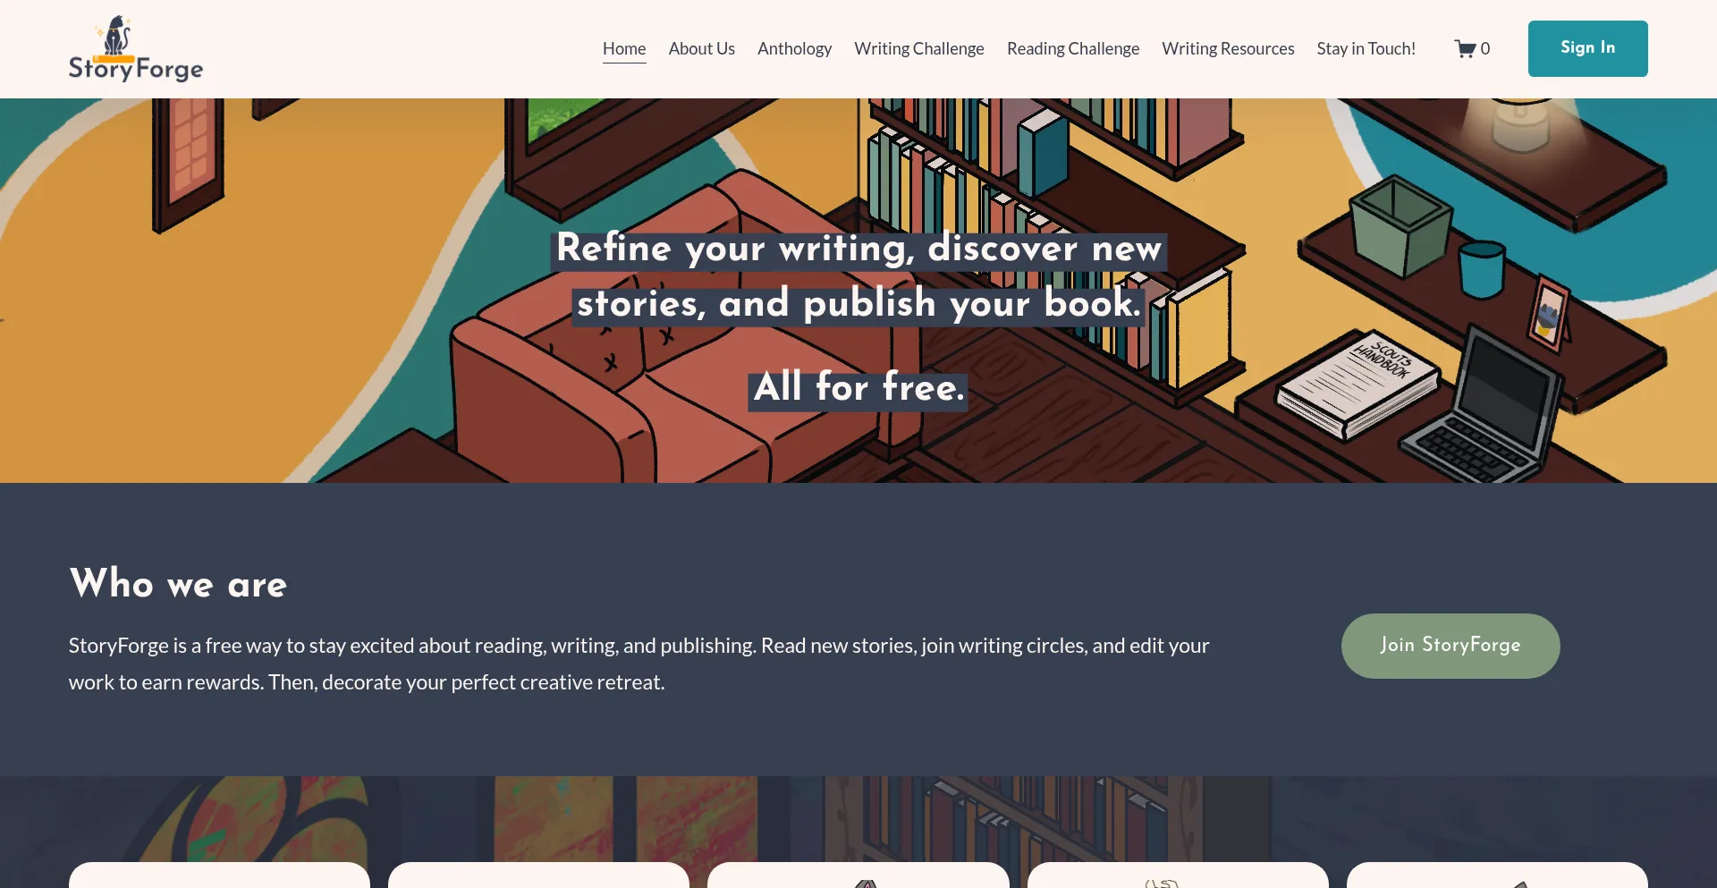
Task: Click the "All for free." hero text
Action: pos(858,388)
